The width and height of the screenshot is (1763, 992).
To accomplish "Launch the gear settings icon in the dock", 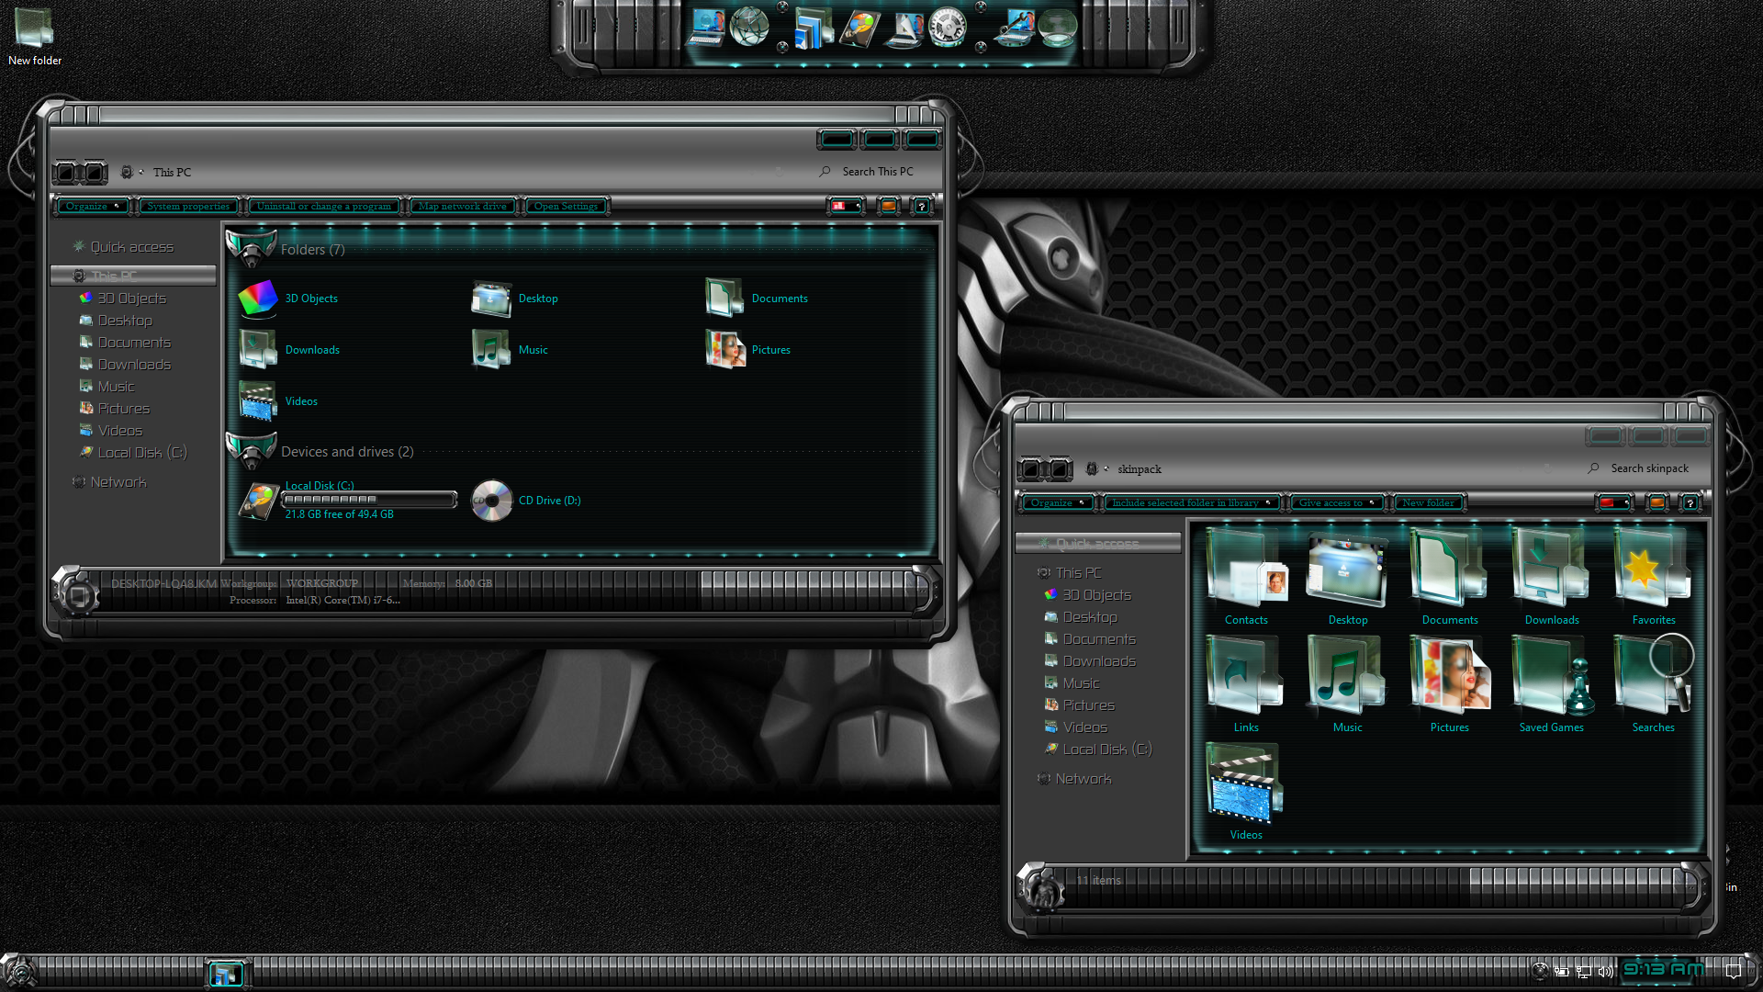I will (947, 28).
